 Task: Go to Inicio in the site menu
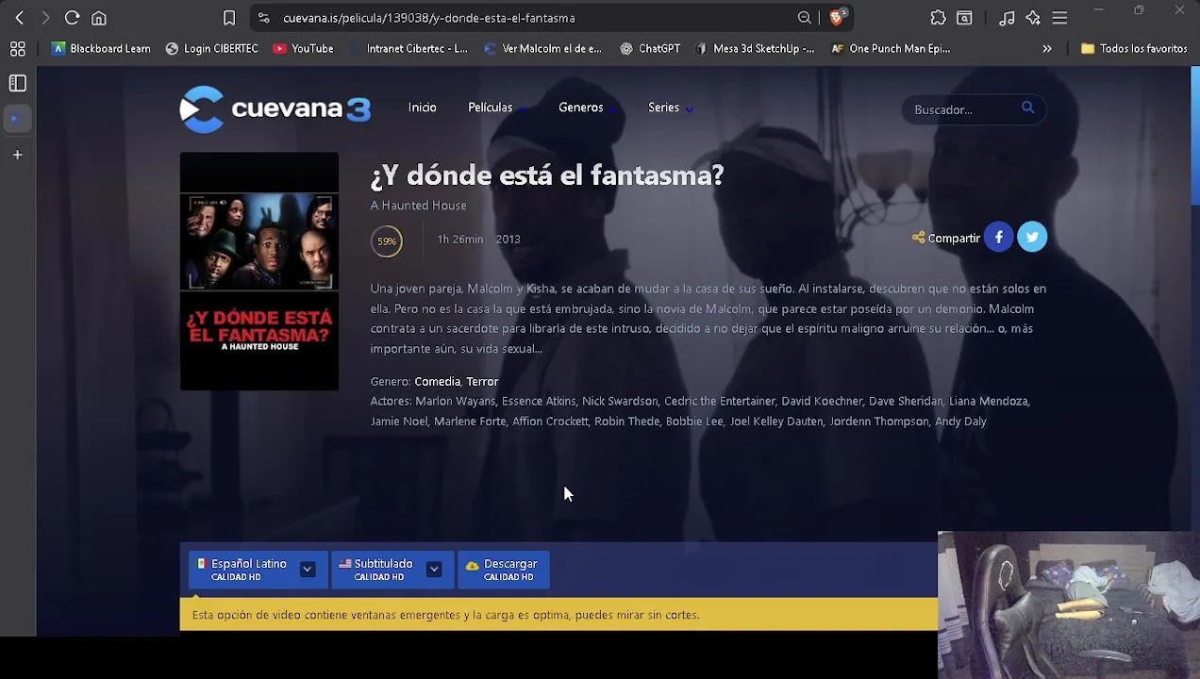click(x=423, y=108)
